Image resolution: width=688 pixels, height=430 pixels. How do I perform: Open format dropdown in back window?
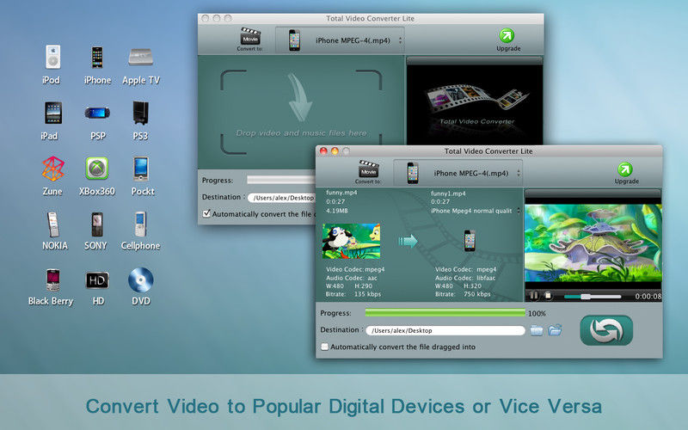[340, 40]
